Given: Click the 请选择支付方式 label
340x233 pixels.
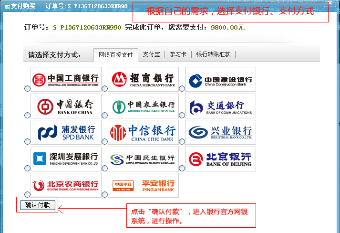Looking at the screenshot, I should [54, 55].
